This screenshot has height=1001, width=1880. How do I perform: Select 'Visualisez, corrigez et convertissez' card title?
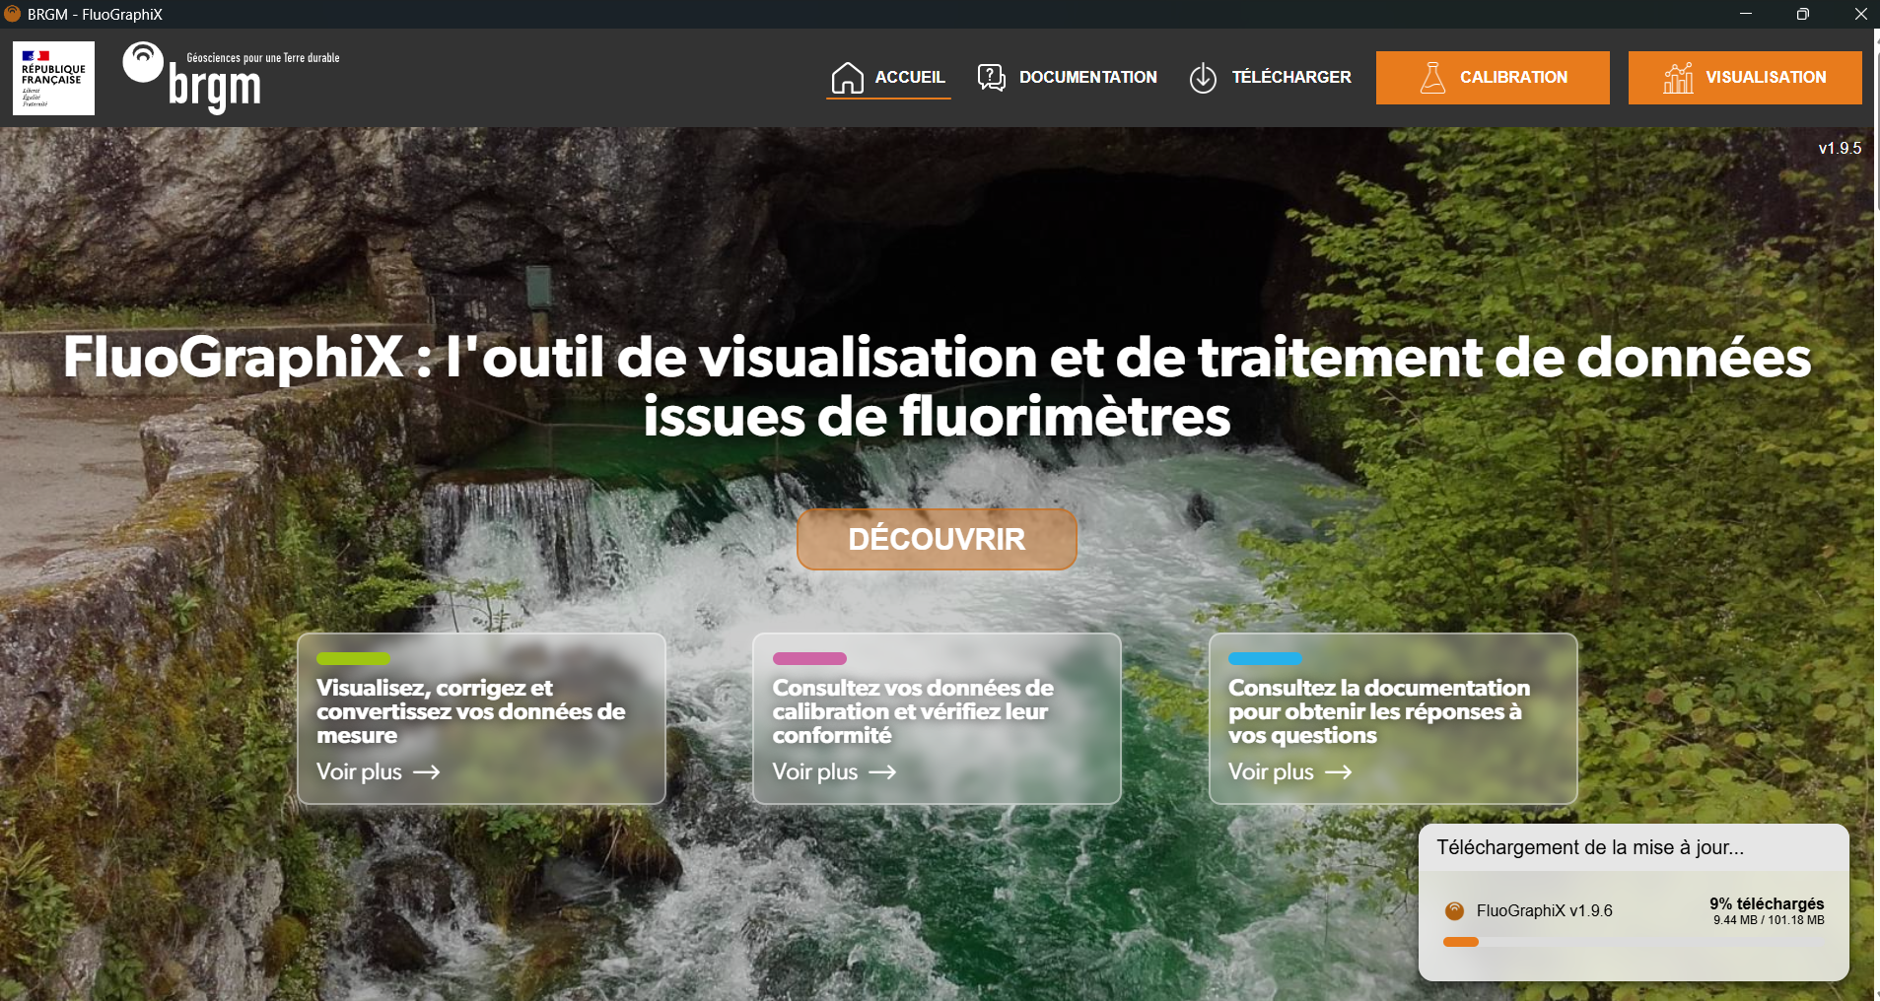point(470,711)
